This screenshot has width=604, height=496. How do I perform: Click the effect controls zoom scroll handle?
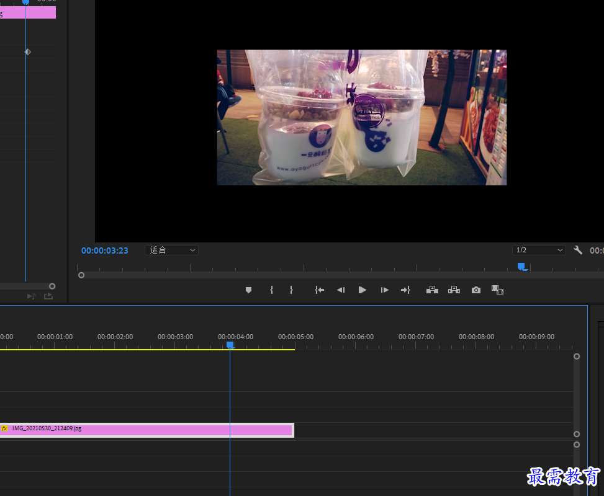tap(52, 286)
